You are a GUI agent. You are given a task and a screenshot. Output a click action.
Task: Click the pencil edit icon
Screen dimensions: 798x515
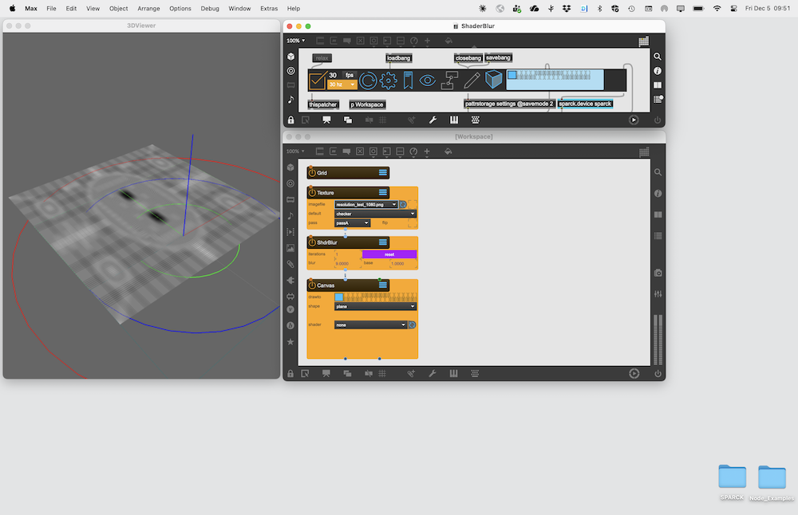(x=472, y=80)
